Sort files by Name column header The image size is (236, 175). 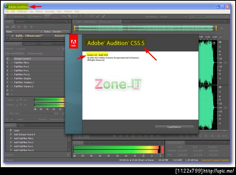9,32
